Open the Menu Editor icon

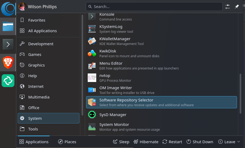tap(92, 65)
